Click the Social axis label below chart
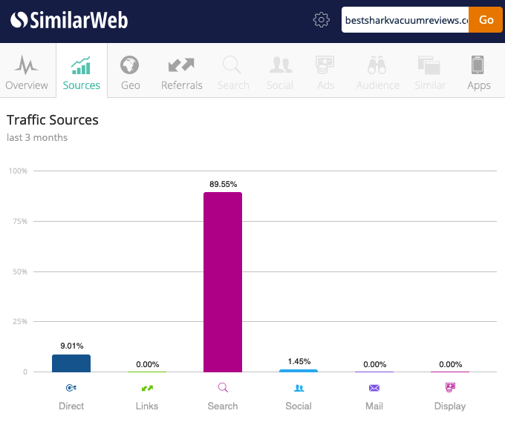This screenshot has height=422, width=505. [299, 406]
